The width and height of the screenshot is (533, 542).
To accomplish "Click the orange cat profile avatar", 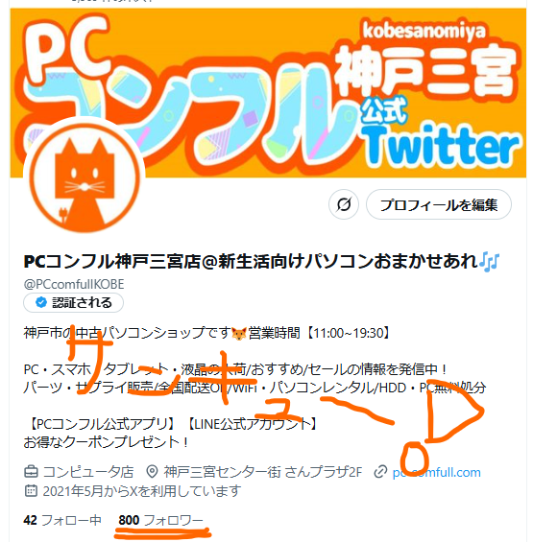I will click(85, 177).
